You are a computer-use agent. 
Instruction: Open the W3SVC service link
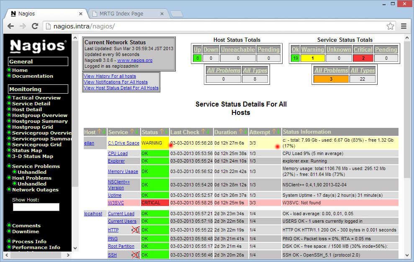116,203
